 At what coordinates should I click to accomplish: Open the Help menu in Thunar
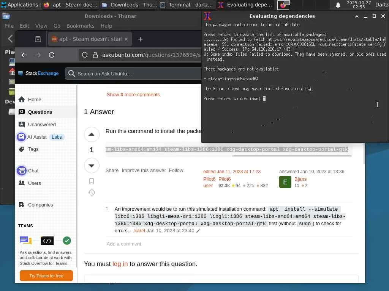click(106, 26)
